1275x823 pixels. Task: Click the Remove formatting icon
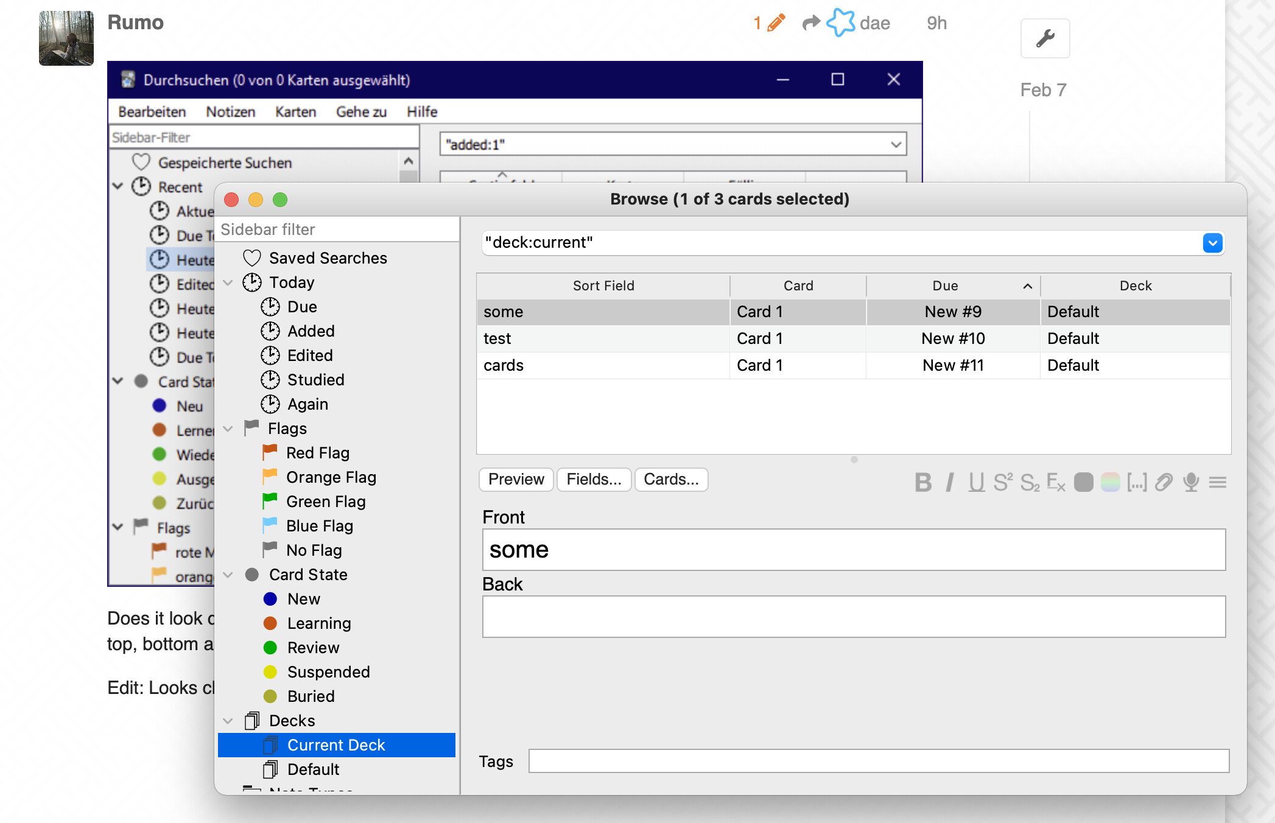tap(1056, 482)
